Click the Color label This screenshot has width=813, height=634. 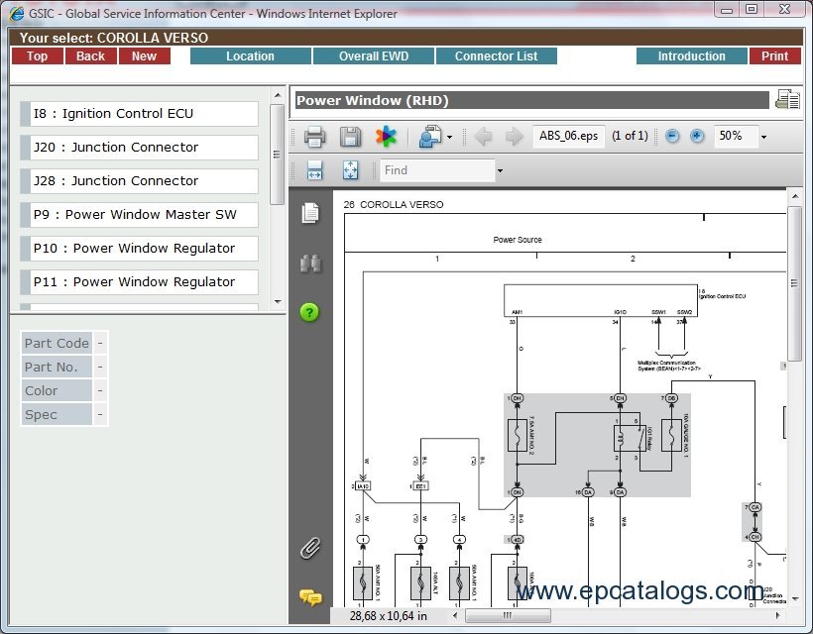pyautogui.click(x=57, y=390)
